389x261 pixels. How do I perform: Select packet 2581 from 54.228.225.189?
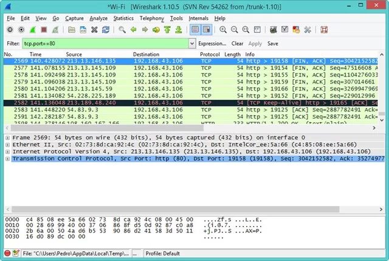pyautogui.click(x=190, y=96)
